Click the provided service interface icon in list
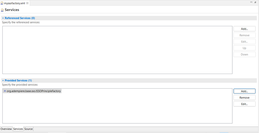The image size is (259, 133). (x=5, y=91)
